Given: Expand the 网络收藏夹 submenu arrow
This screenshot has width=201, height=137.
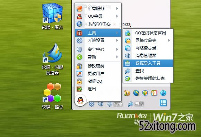Looking at the screenshot, I should tap(169, 40).
